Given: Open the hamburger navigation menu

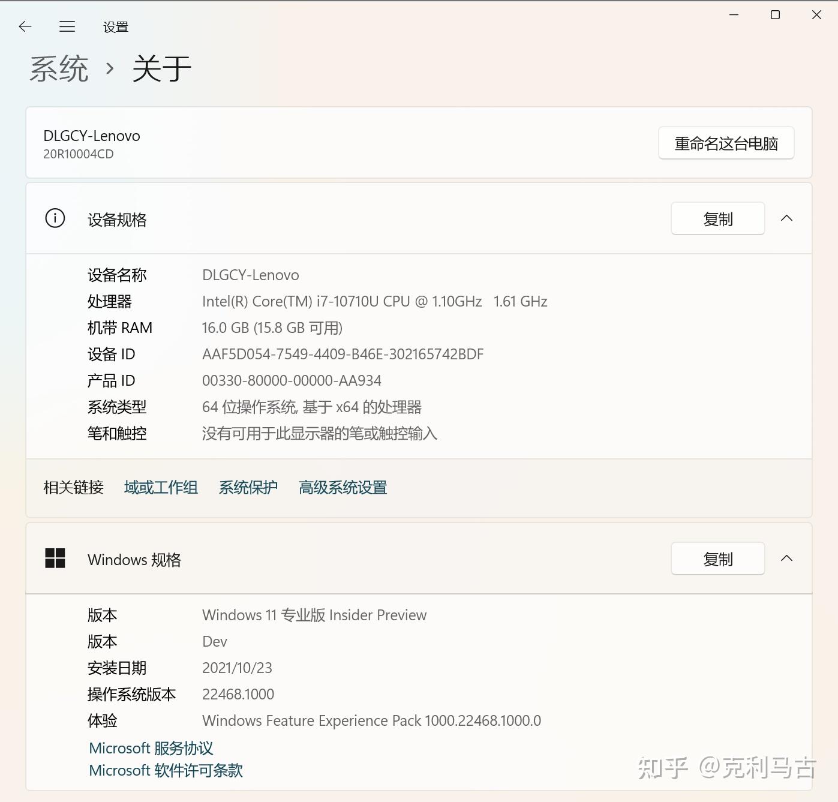Looking at the screenshot, I should point(67,26).
